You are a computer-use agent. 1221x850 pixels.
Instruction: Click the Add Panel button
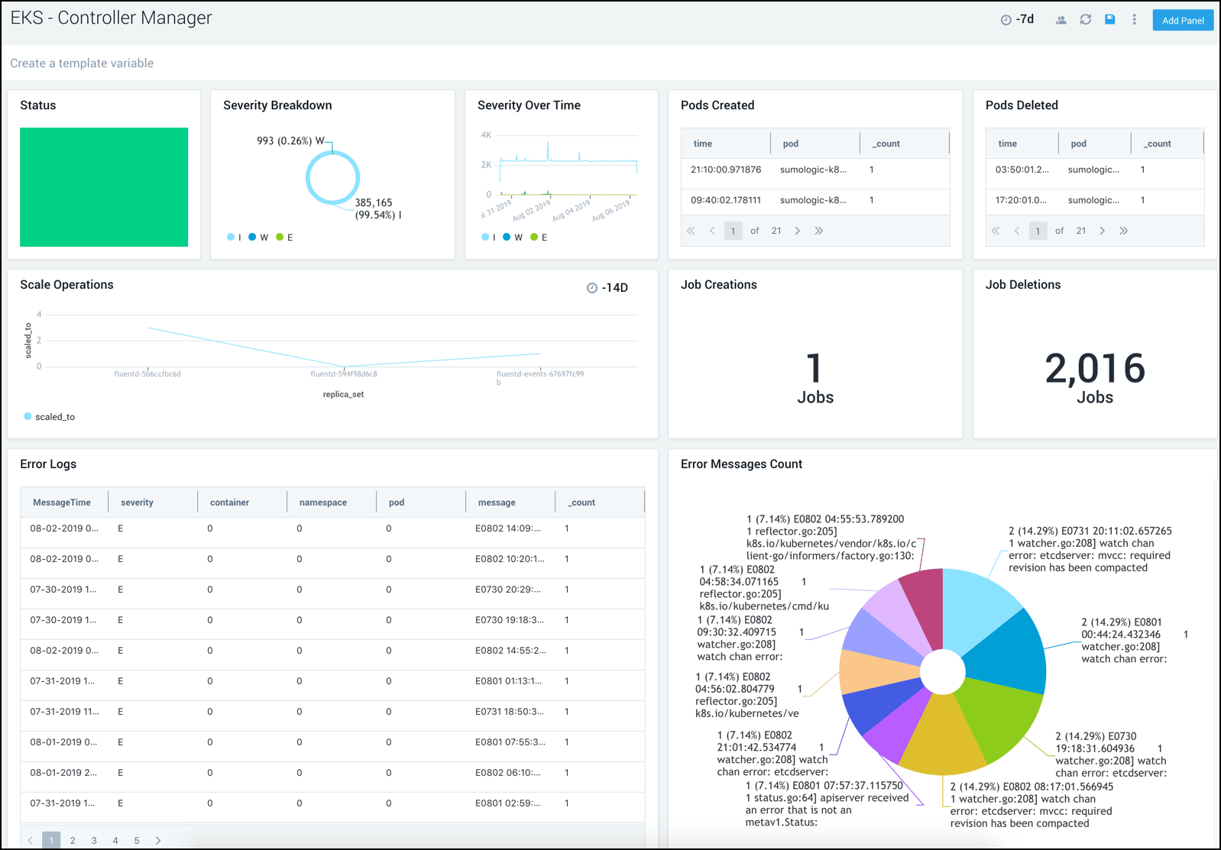pos(1182,21)
